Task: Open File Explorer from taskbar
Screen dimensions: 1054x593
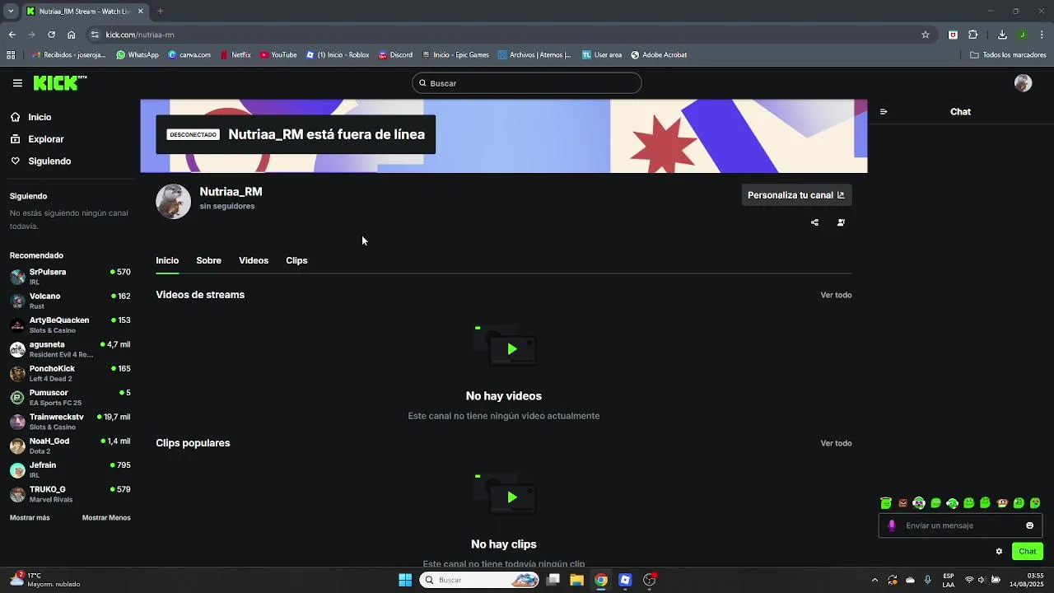Action: pyautogui.click(x=577, y=580)
